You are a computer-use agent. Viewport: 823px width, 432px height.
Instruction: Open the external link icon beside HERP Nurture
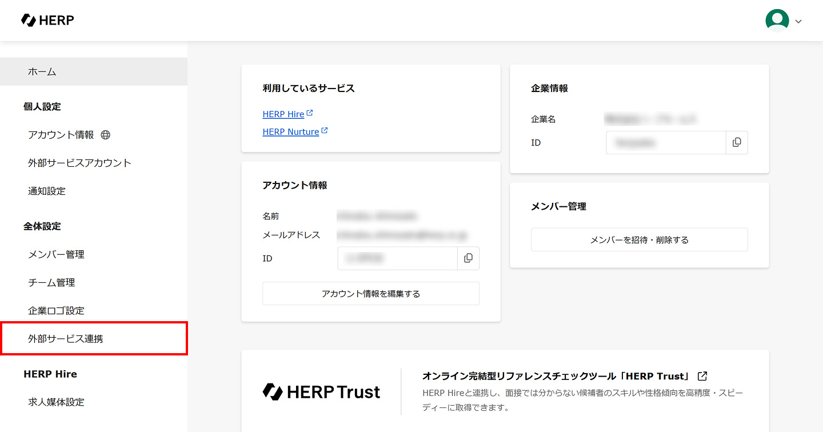point(325,130)
